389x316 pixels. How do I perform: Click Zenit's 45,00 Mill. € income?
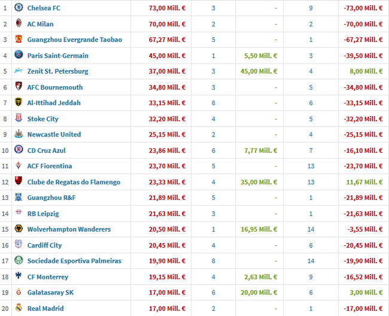[x=259, y=71]
